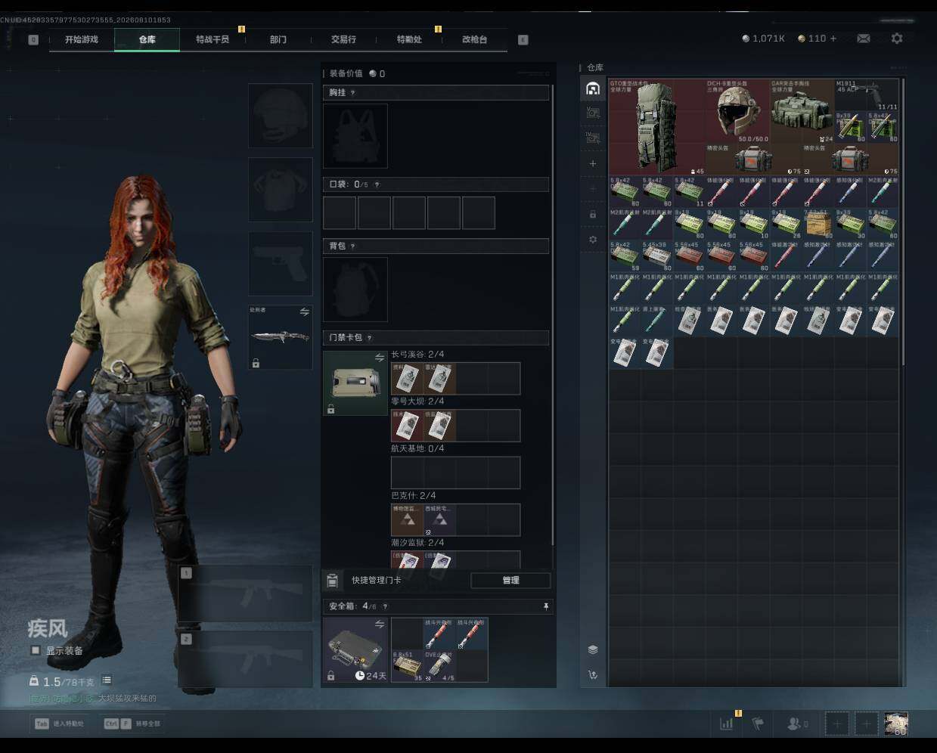This screenshot has width=937, height=753.
Task: Select the 6.8x51 ammo in safe box
Action: (x=407, y=666)
